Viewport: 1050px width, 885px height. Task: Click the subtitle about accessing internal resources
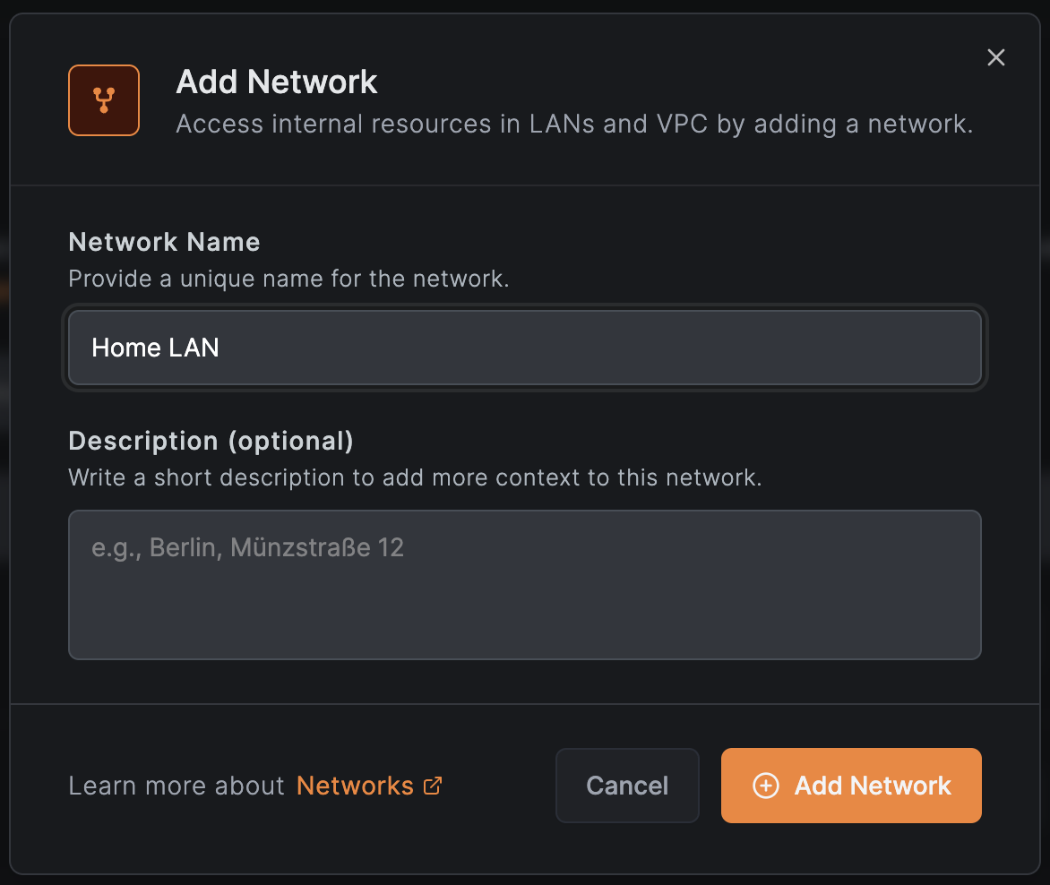[x=575, y=124]
